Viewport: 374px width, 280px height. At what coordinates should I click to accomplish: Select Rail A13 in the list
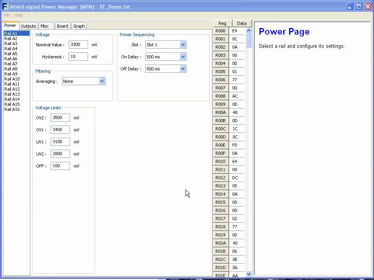click(x=16, y=94)
